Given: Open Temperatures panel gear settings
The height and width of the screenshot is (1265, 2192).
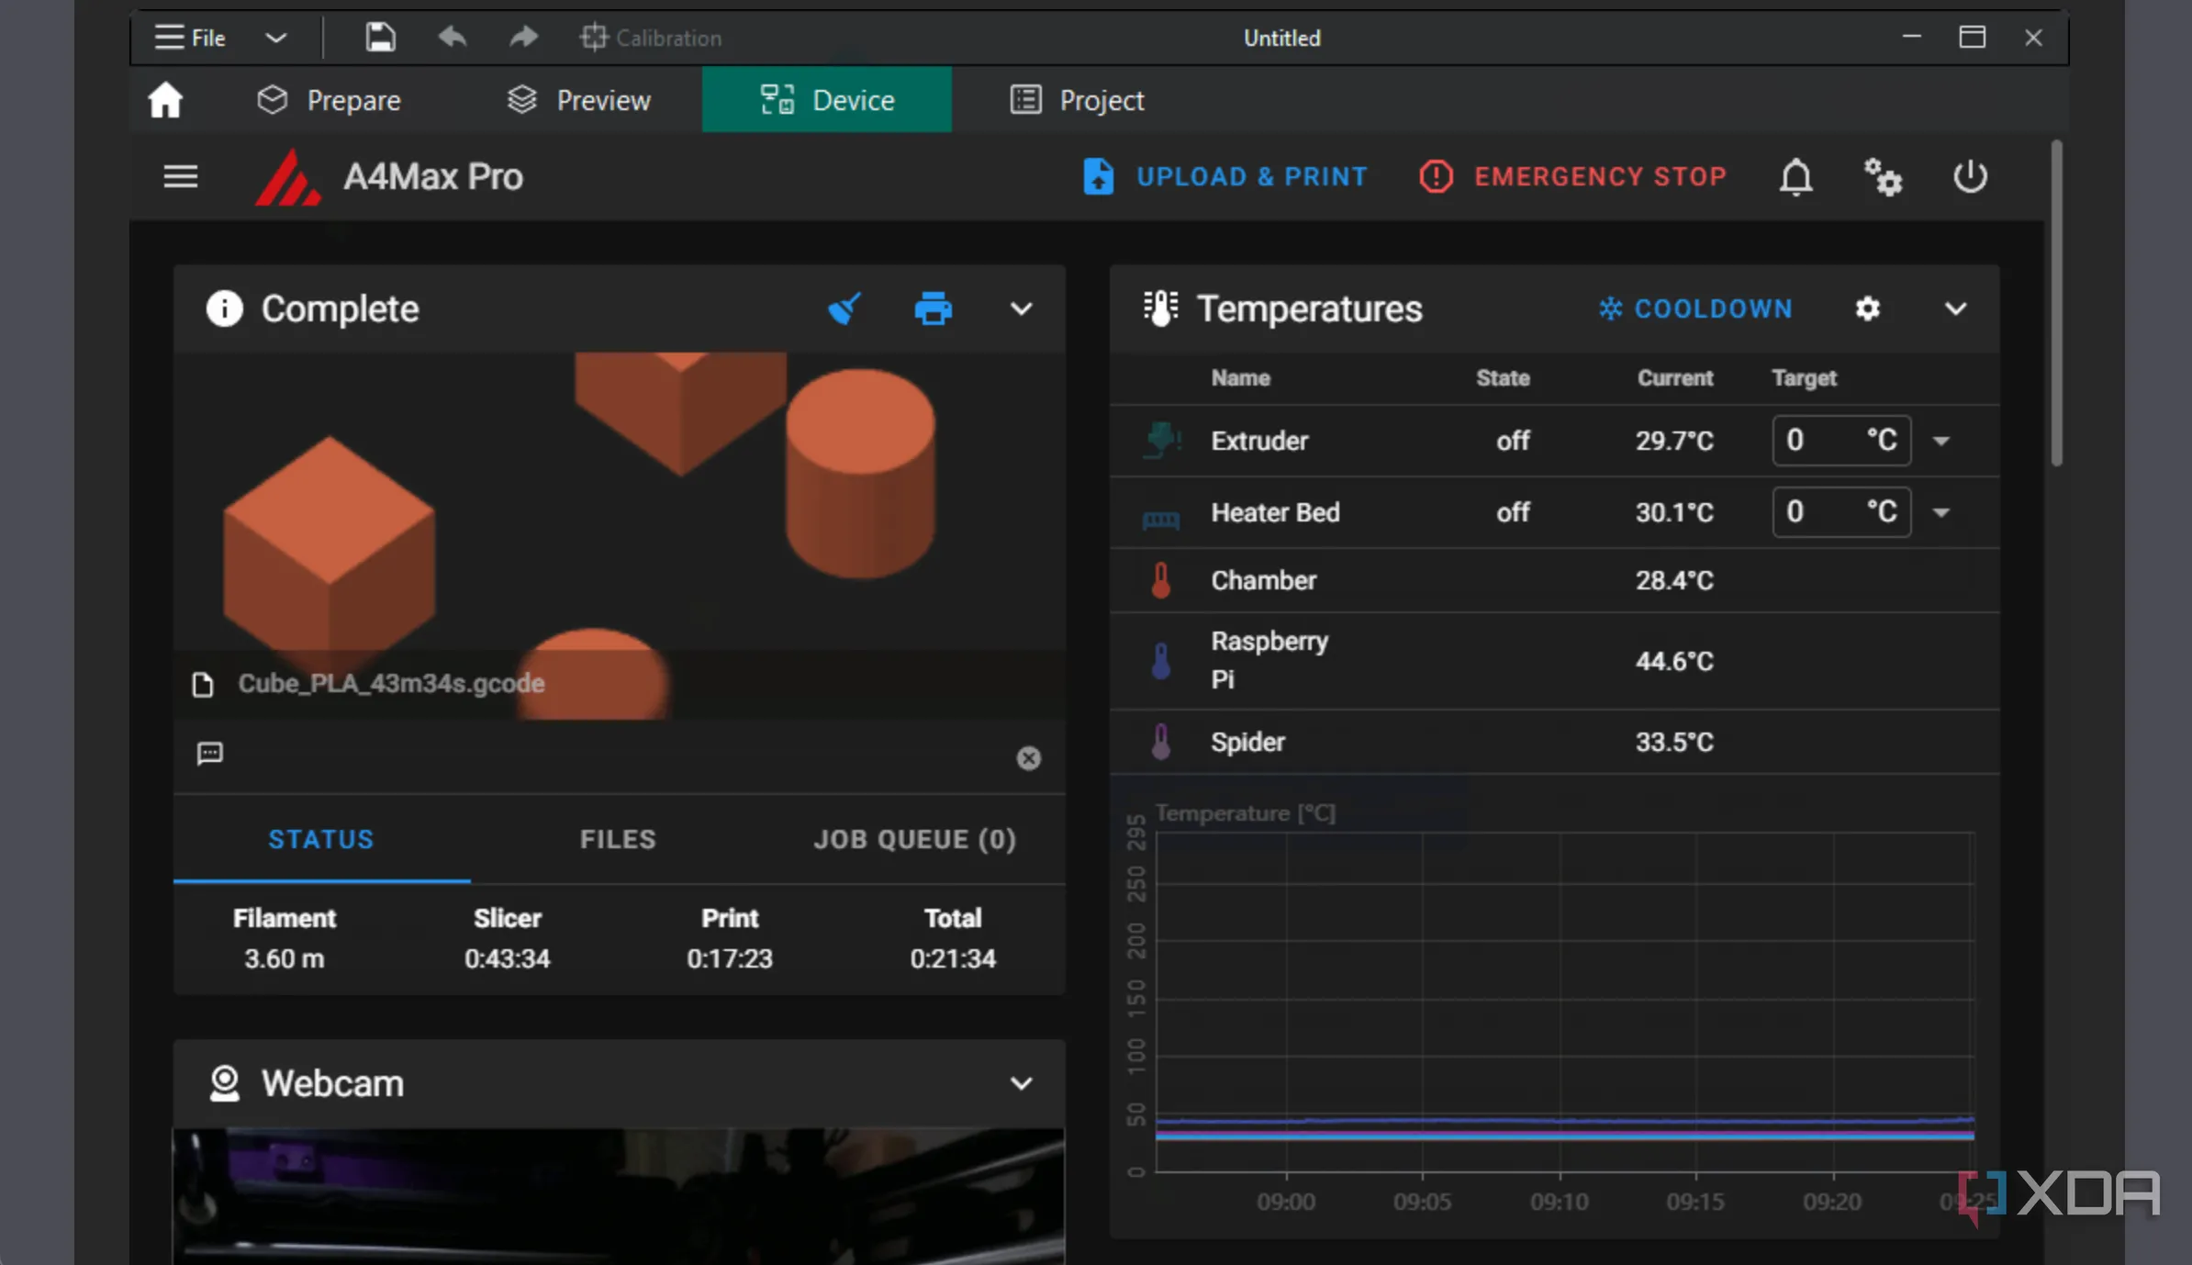Looking at the screenshot, I should (x=1867, y=308).
